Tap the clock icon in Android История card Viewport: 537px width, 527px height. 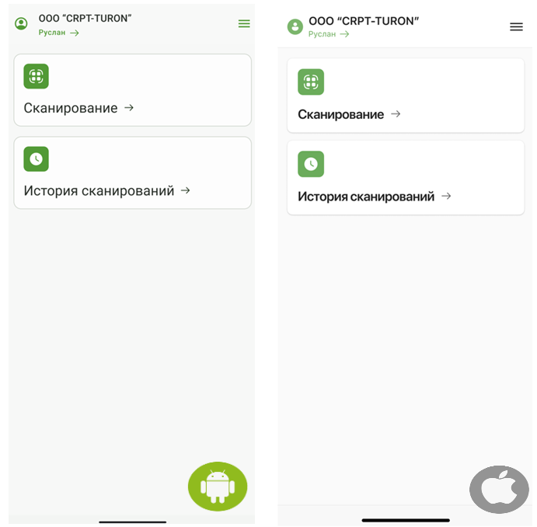(x=36, y=159)
